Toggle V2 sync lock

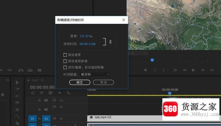54,107
